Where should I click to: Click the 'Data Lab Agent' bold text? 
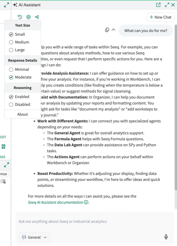[x=68, y=145]
